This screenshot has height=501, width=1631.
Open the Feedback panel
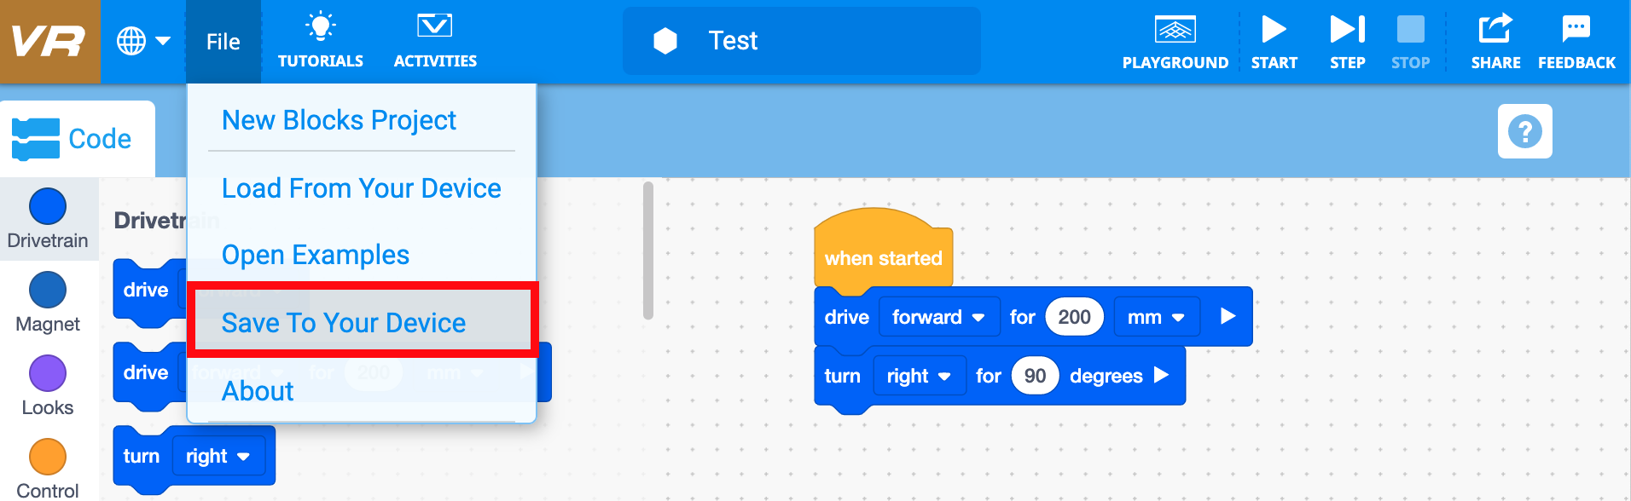[x=1576, y=38]
